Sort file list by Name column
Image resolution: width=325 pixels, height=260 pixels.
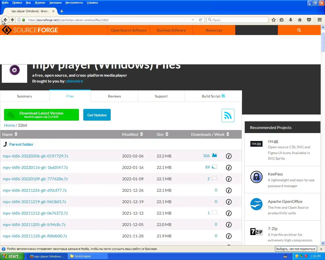(x=10, y=134)
